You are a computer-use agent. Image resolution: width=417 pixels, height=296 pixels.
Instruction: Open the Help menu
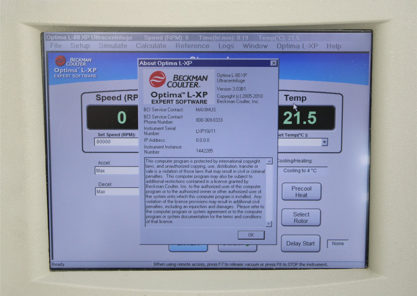[x=334, y=46]
